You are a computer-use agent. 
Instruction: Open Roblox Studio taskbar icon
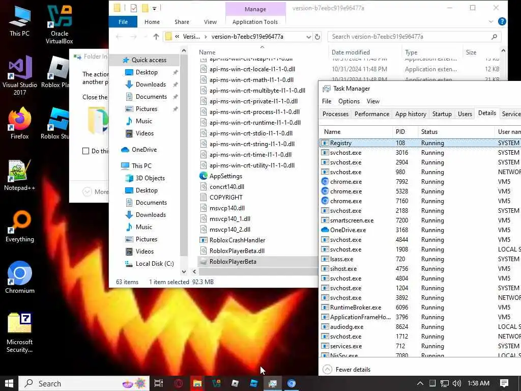254,383
